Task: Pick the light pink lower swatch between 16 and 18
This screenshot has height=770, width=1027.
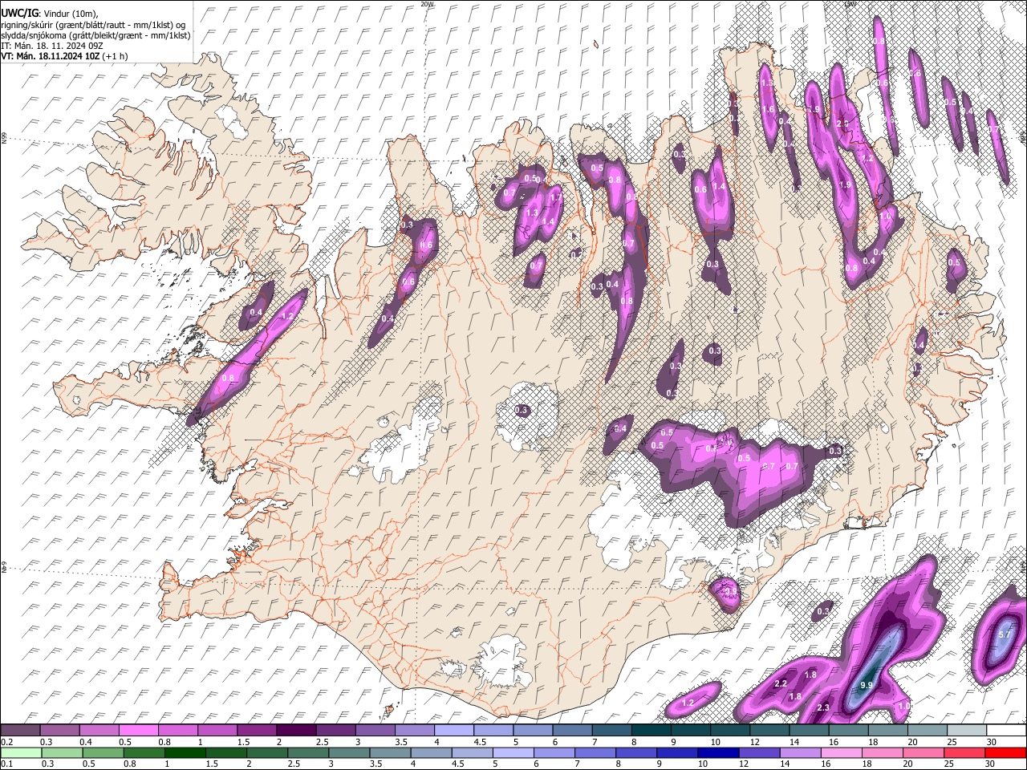Action: tap(840, 752)
